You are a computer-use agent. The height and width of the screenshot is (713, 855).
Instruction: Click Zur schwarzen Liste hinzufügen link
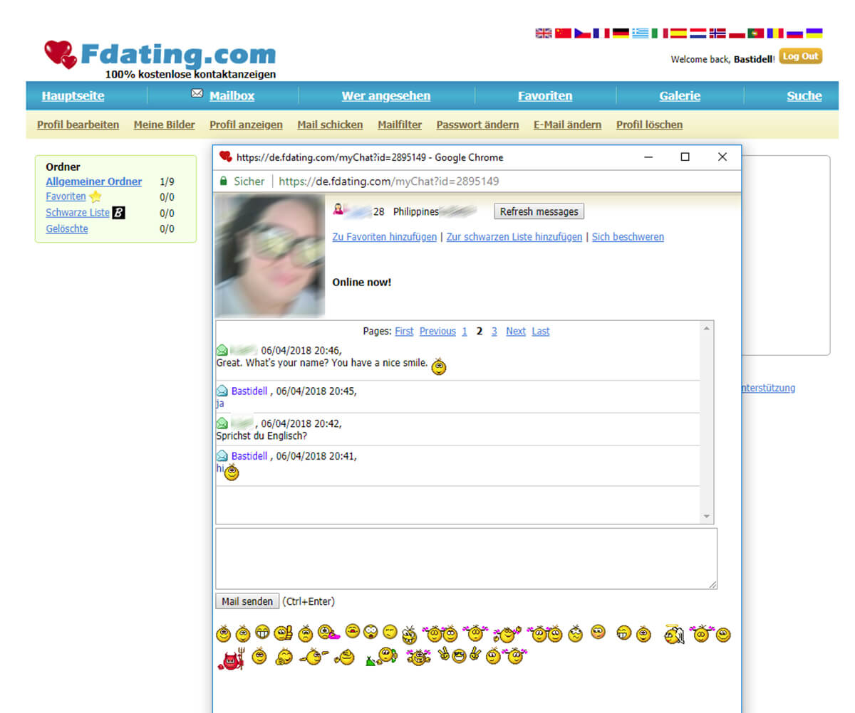[x=514, y=237]
